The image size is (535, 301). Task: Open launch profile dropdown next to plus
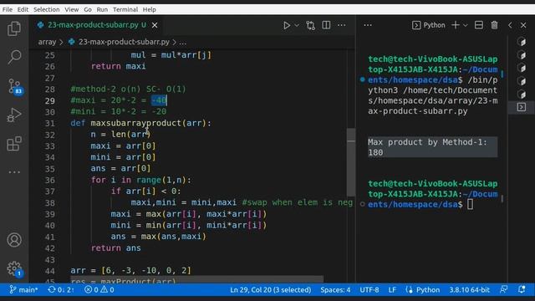coord(465,25)
